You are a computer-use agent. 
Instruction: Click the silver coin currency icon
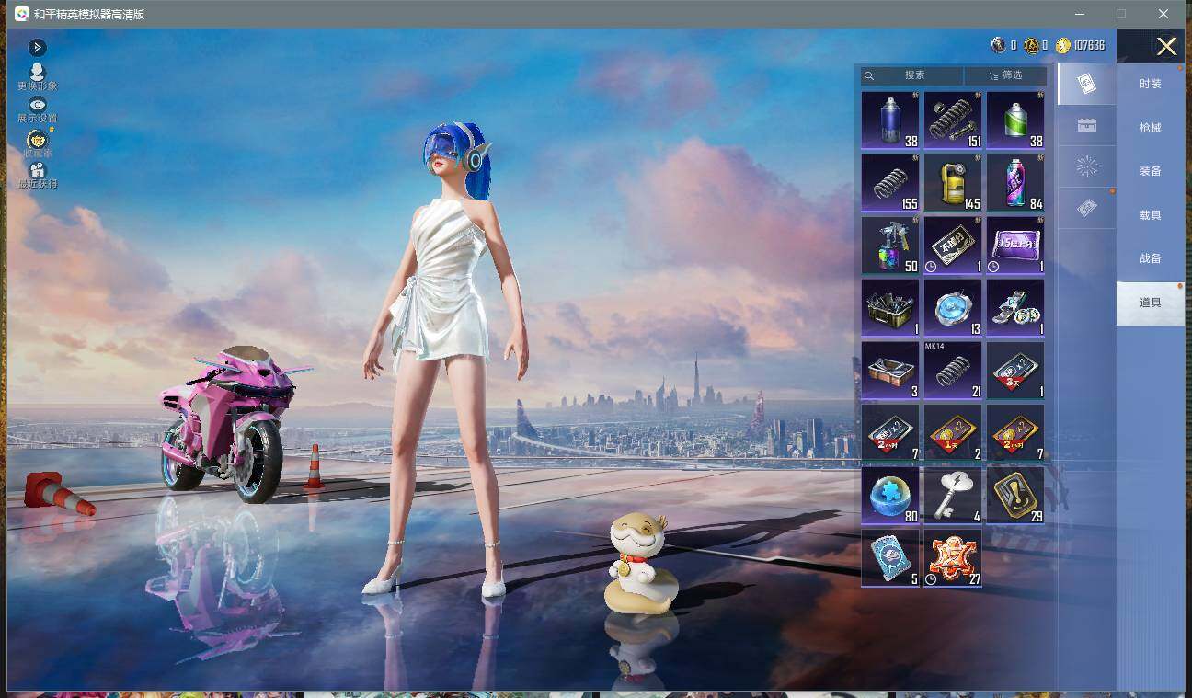click(x=998, y=46)
